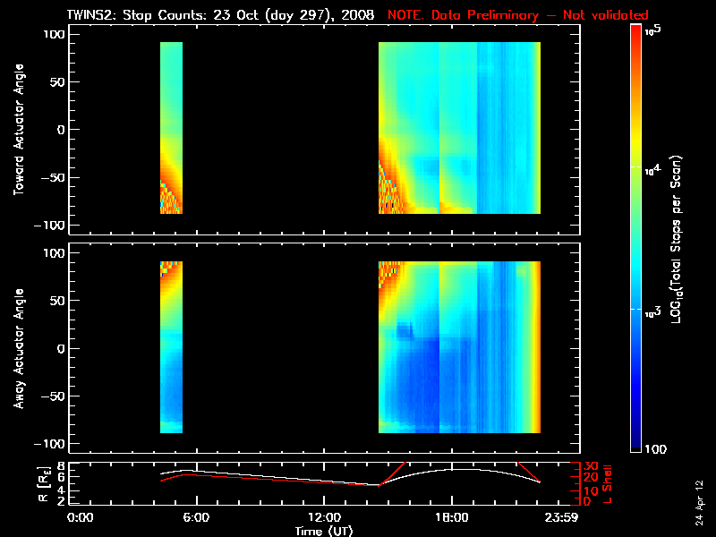Viewport: 716px width, 537px height.
Task: Click the 12:00 time axis label
Action: 324,517
